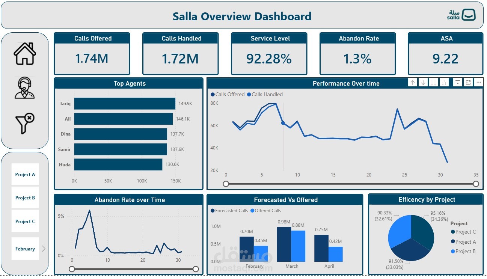Select the Project B slicer
The image size is (487, 279).
25,198
